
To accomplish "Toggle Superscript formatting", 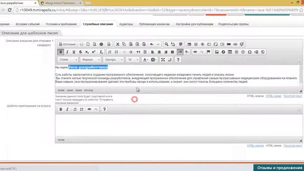I will pyautogui.click(x=94, y=52).
